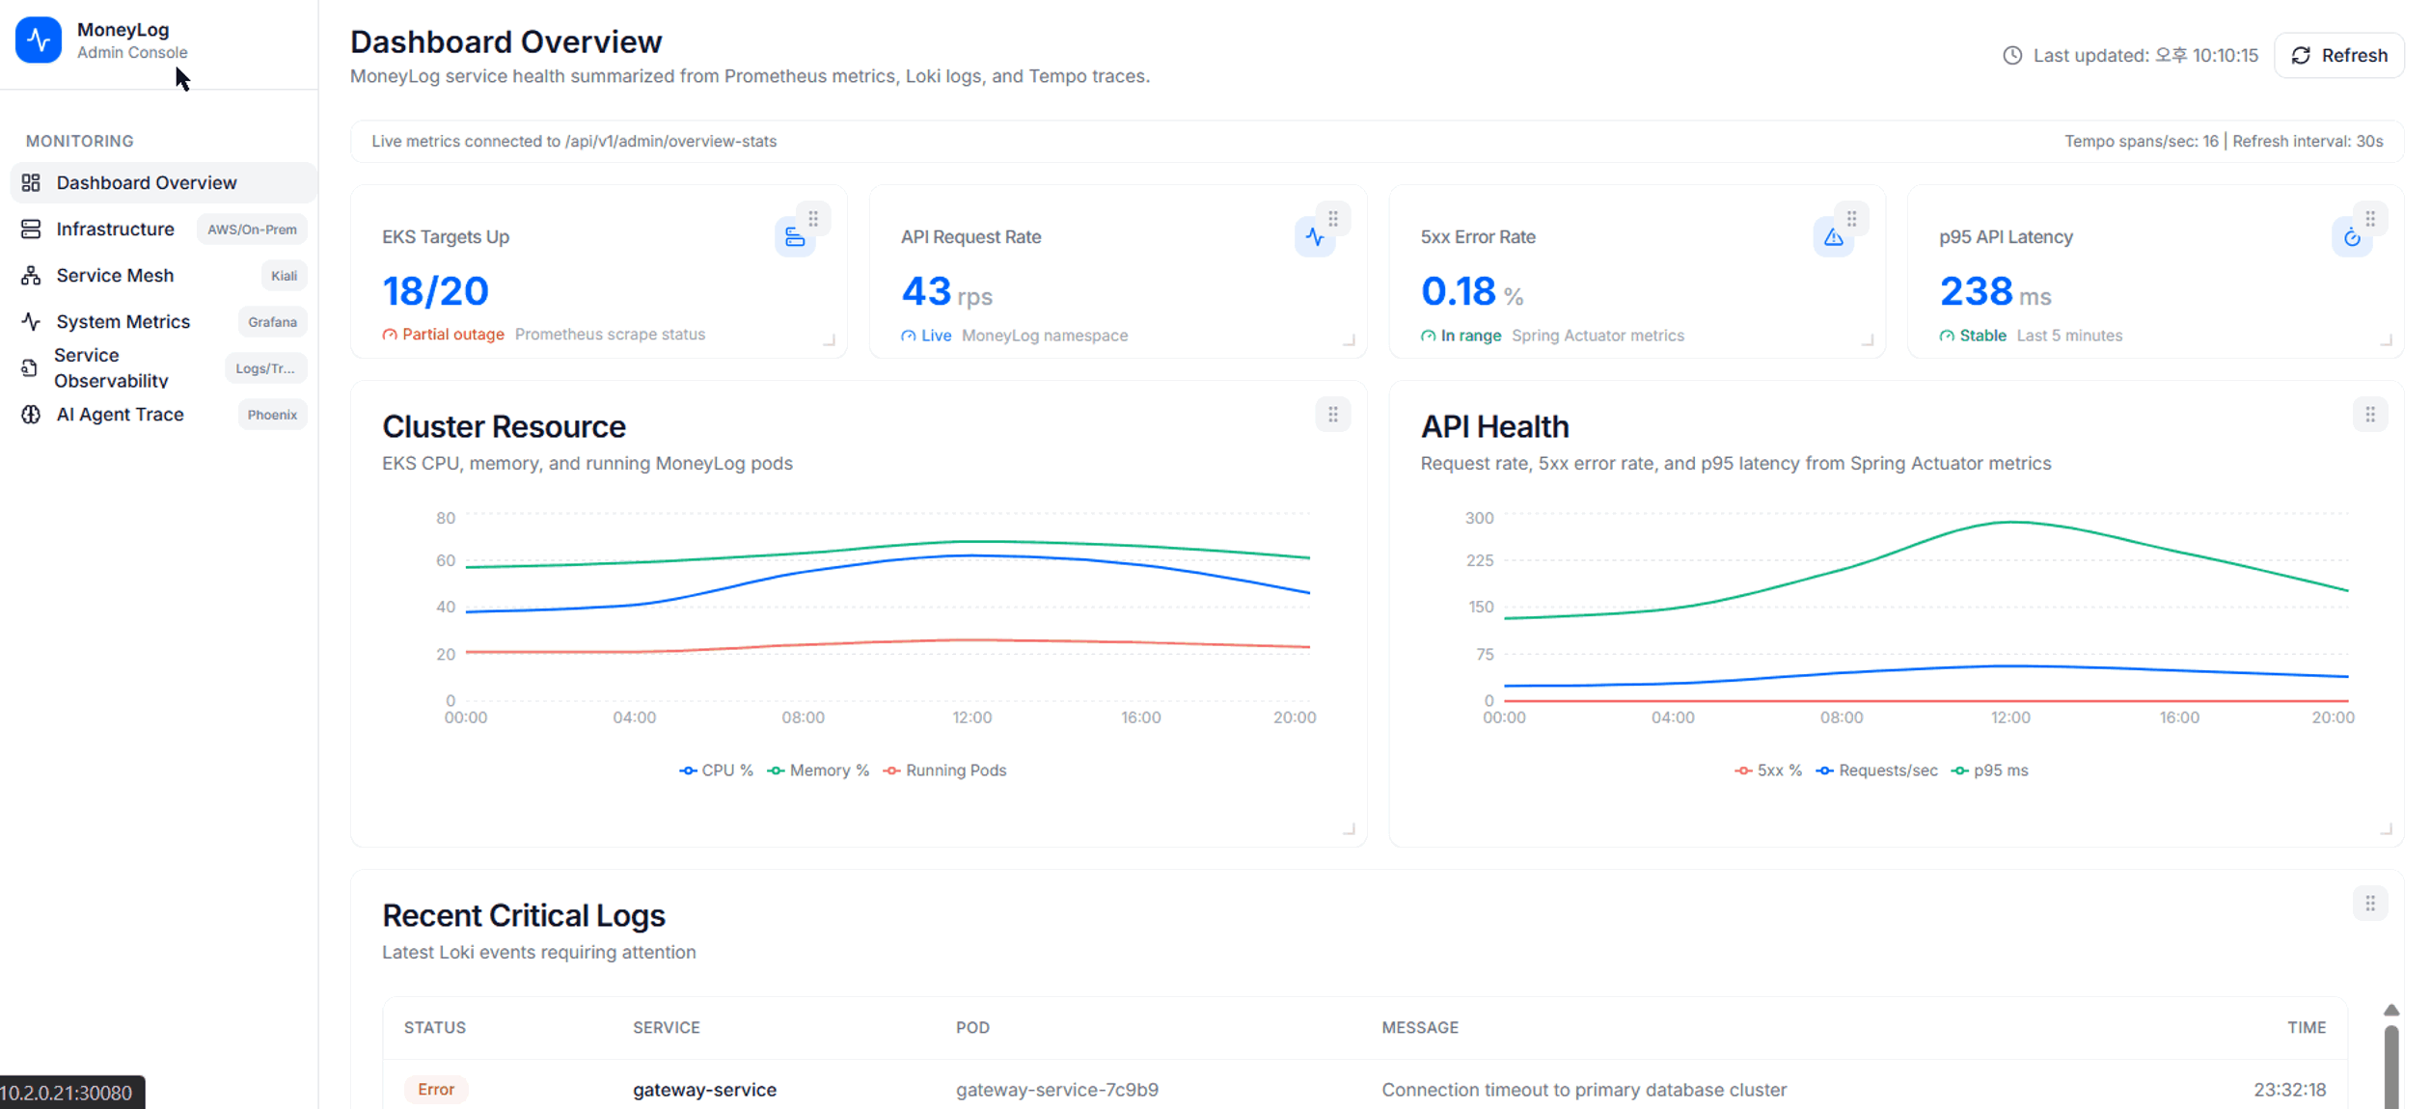The width and height of the screenshot is (2431, 1109).
Task: Click the p95 API Latency timer icon
Action: click(x=2352, y=237)
